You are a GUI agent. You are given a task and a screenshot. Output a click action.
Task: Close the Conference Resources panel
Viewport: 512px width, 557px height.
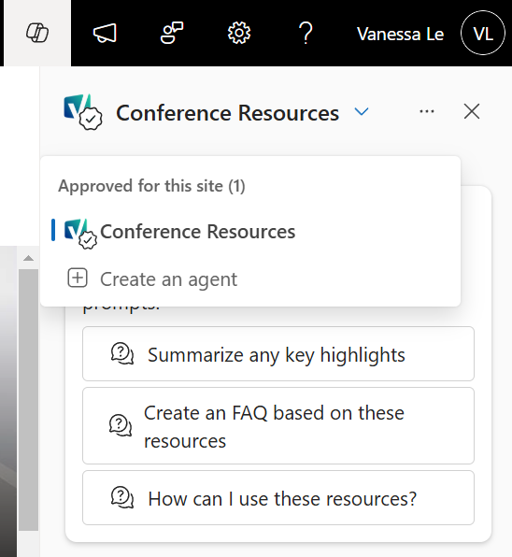(x=472, y=111)
